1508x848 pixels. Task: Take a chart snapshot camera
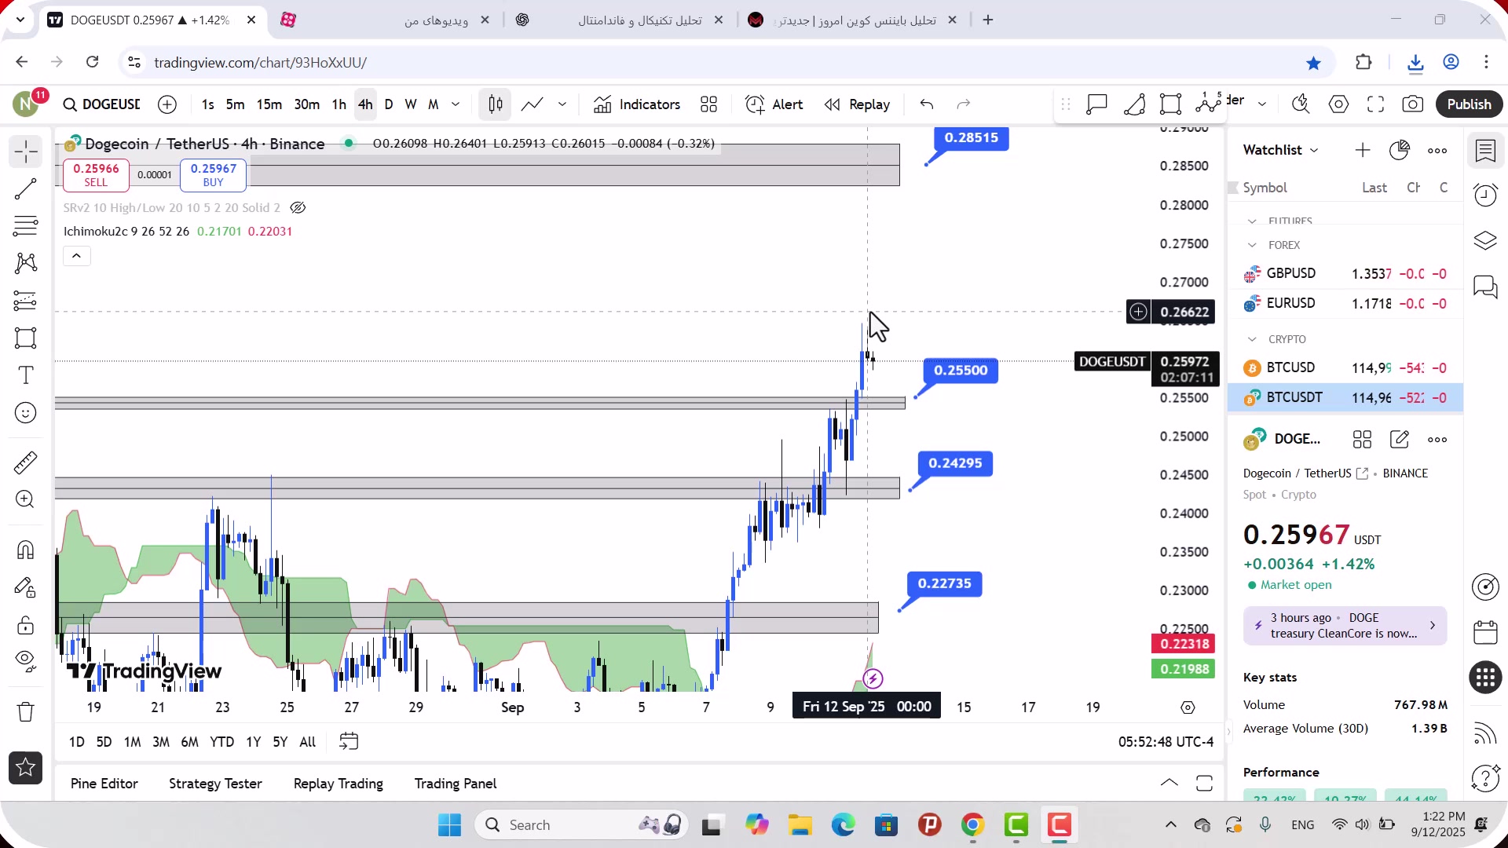point(1413,104)
